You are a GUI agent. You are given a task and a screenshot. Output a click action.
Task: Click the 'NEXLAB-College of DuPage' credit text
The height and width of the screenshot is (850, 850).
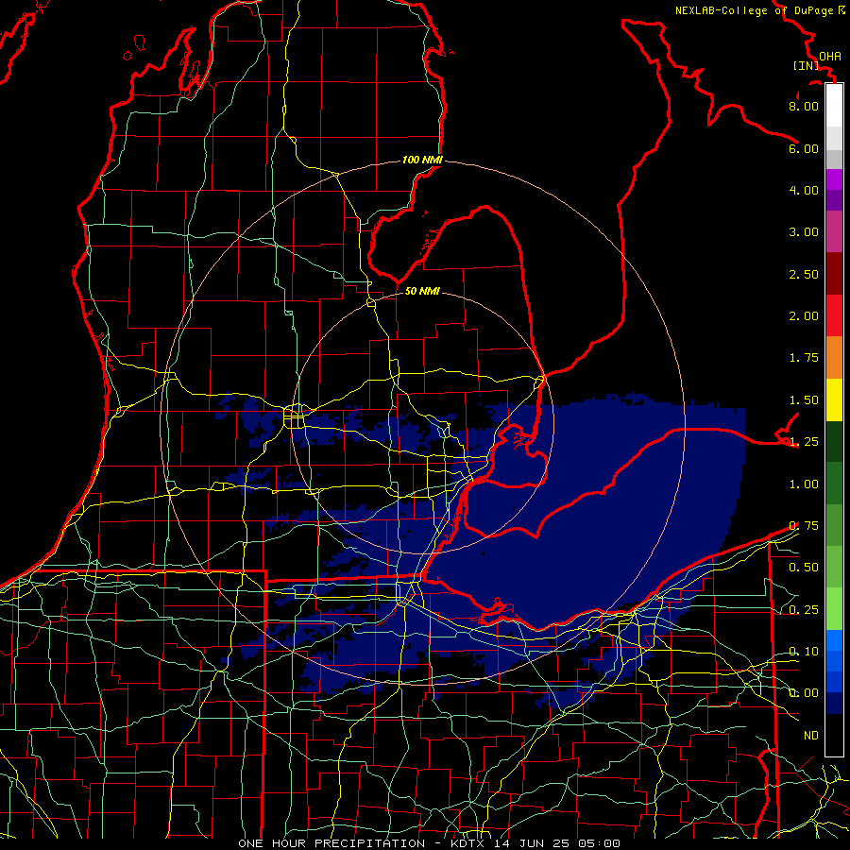click(x=755, y=10)
